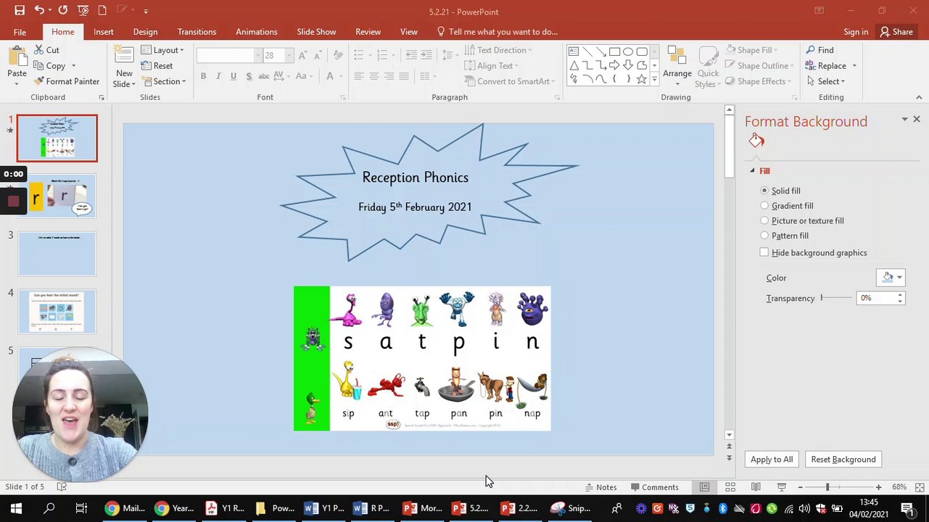Viewport: 929px width, 522px height.
Task: Select the Text Box shape
Action: 574,51
